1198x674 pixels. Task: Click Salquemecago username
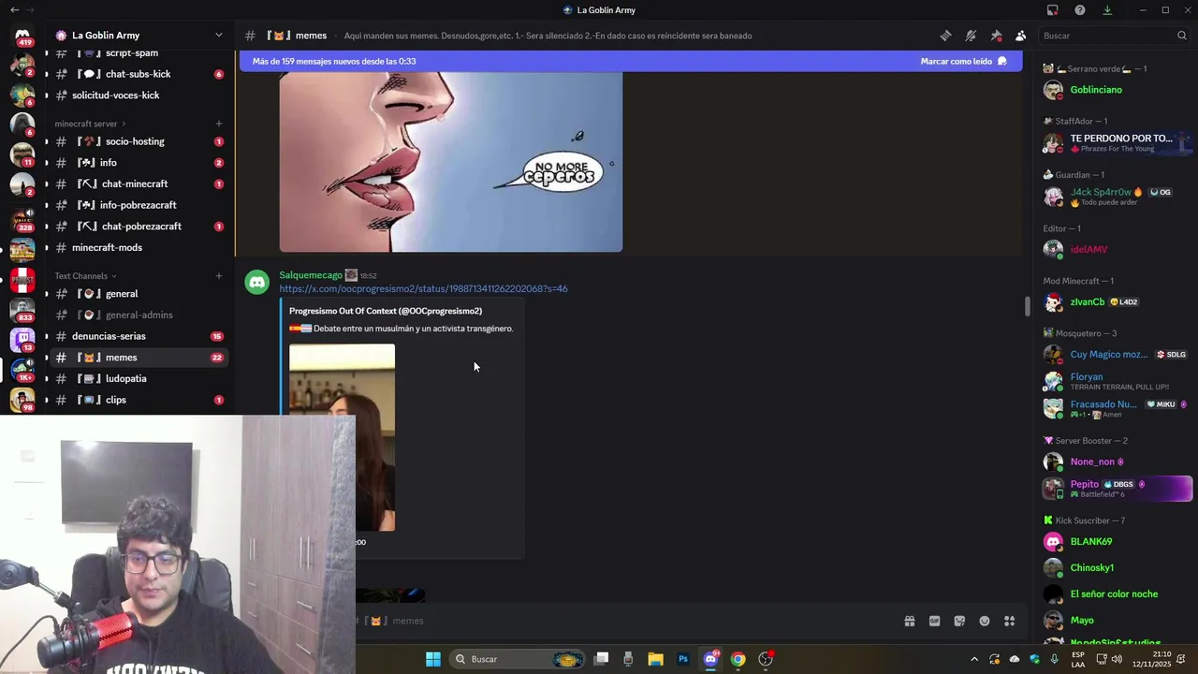pyautogui.click(x=311, y=275)
